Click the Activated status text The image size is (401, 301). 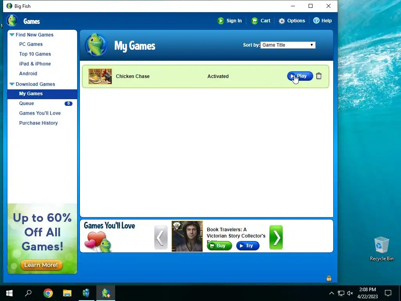tap(218, 76)
